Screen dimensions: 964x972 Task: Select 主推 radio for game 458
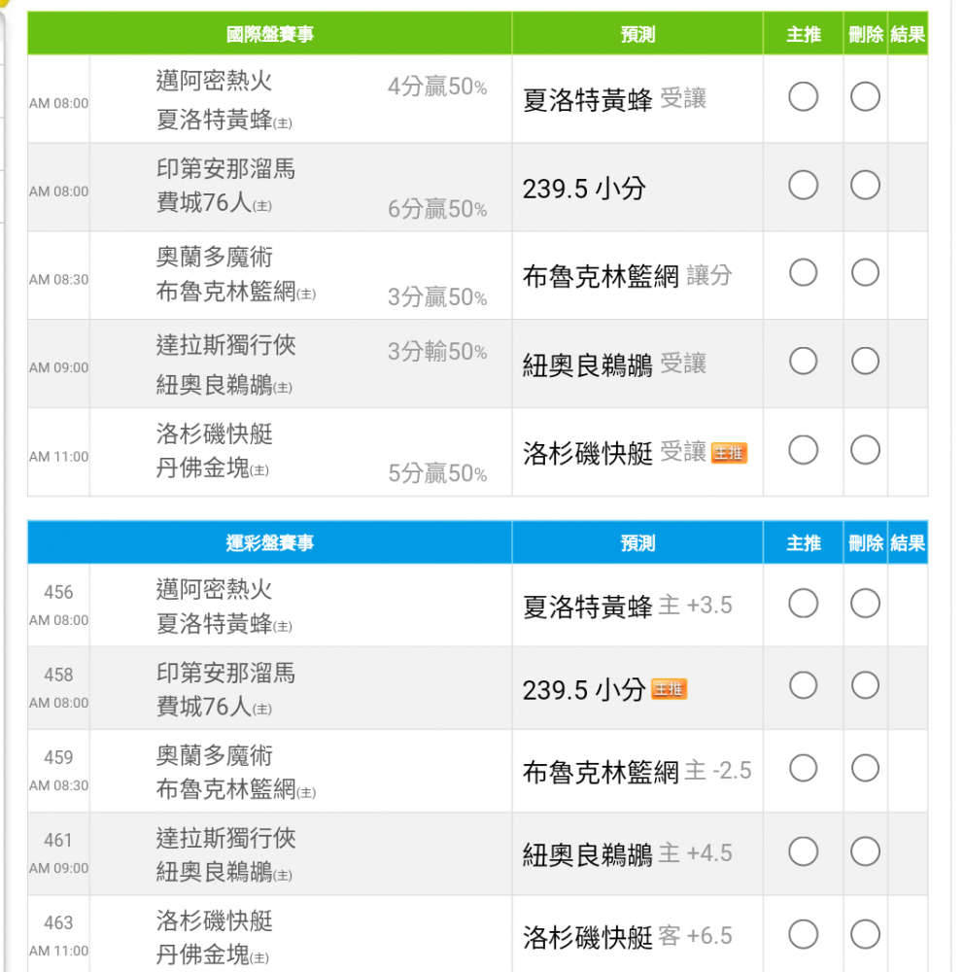tap(803, 685)
